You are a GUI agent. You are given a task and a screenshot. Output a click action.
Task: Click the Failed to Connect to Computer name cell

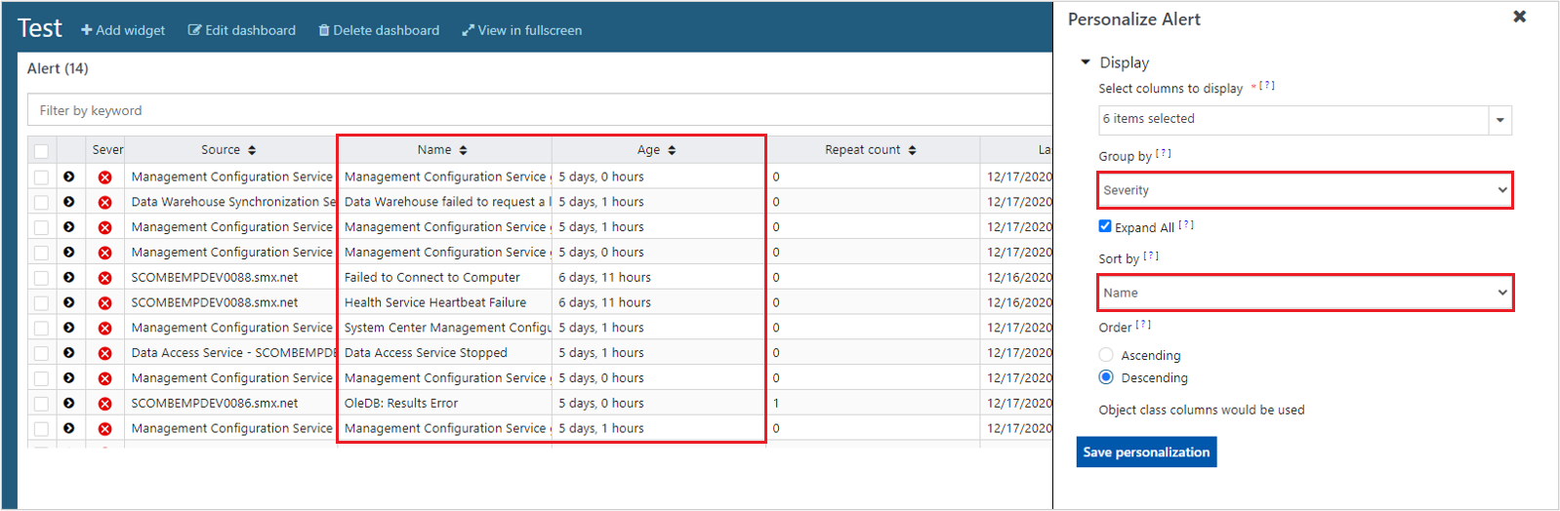pyautogui.click(x=445, y=278)
